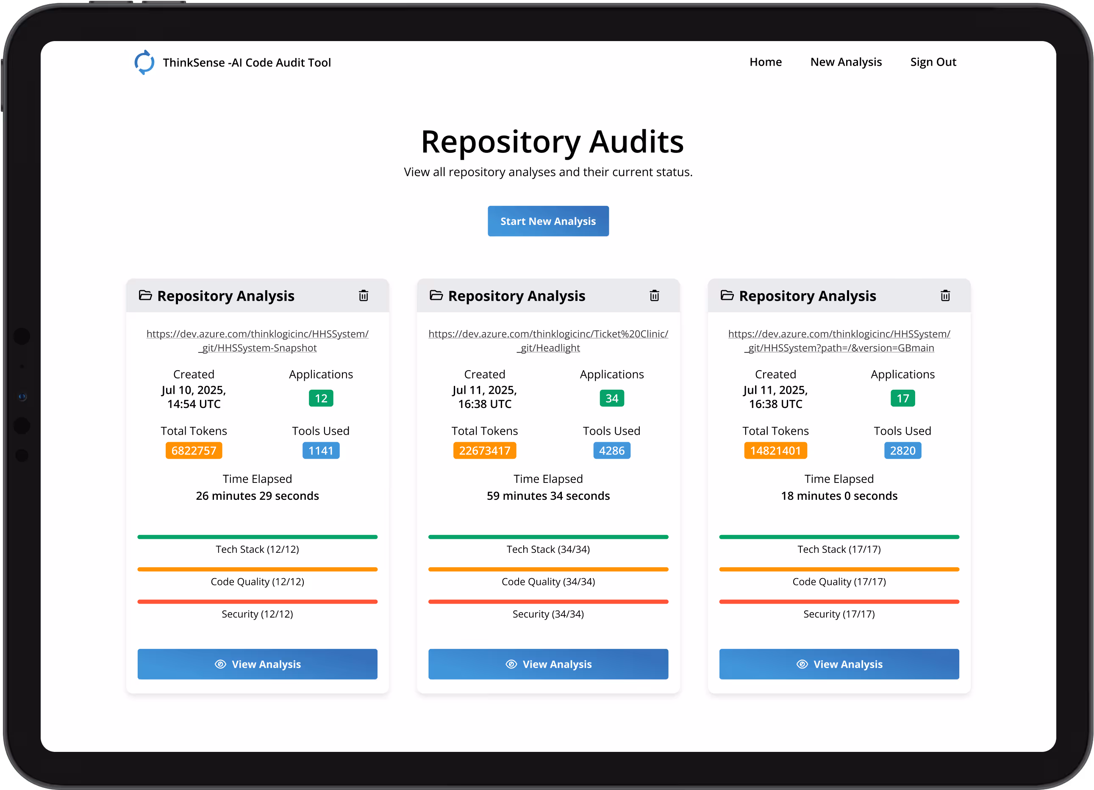1094x790 pixels.
Task: Go to New Analysis in top navigation
Action: tap(846, 62)
